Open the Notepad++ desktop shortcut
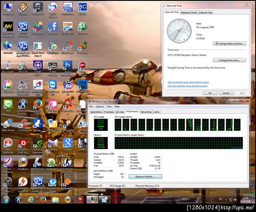This screenshot has height=212, width=256. pos(52,164)
